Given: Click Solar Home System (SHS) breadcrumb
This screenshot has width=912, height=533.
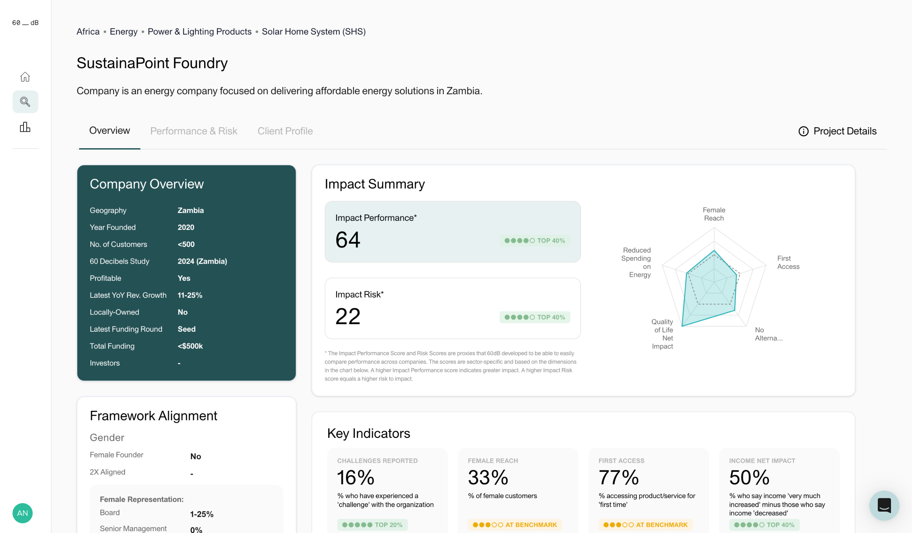Looking at the screenshot, I should pos(314,31).
